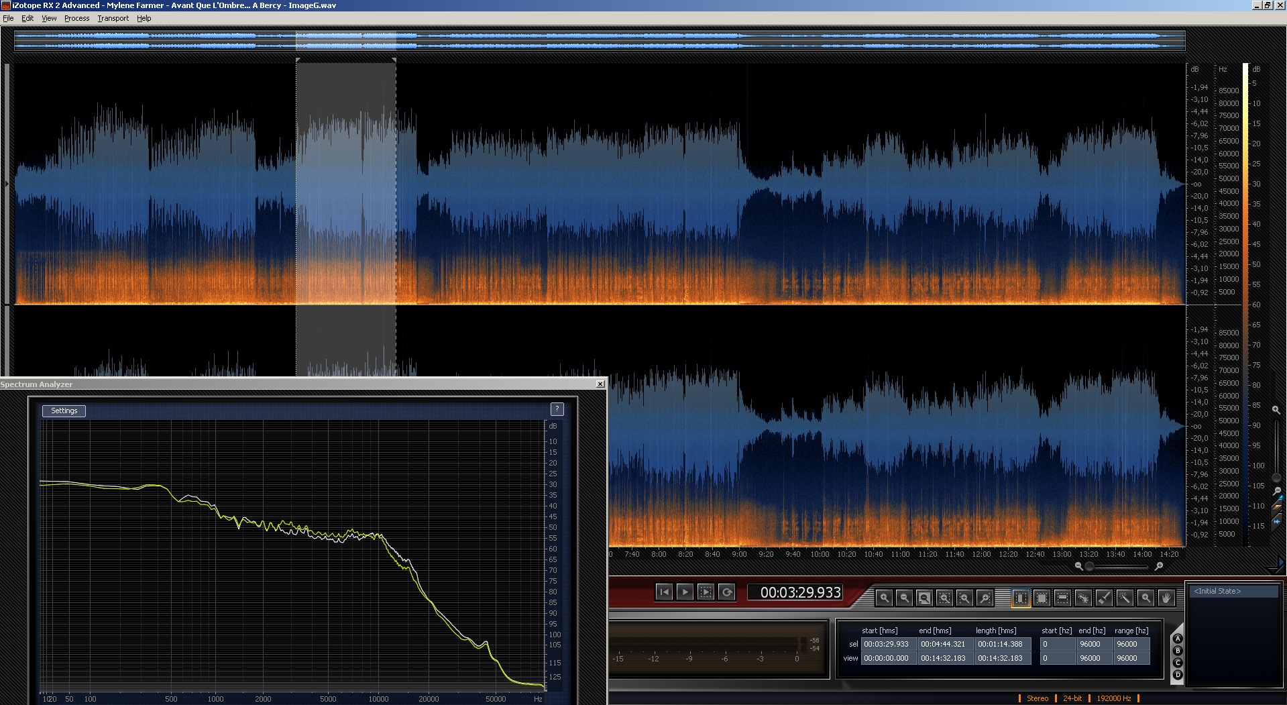Click horizontal zoom out magnifier by slider
The image size is (1287, 705).
(x=1078, y=567)
